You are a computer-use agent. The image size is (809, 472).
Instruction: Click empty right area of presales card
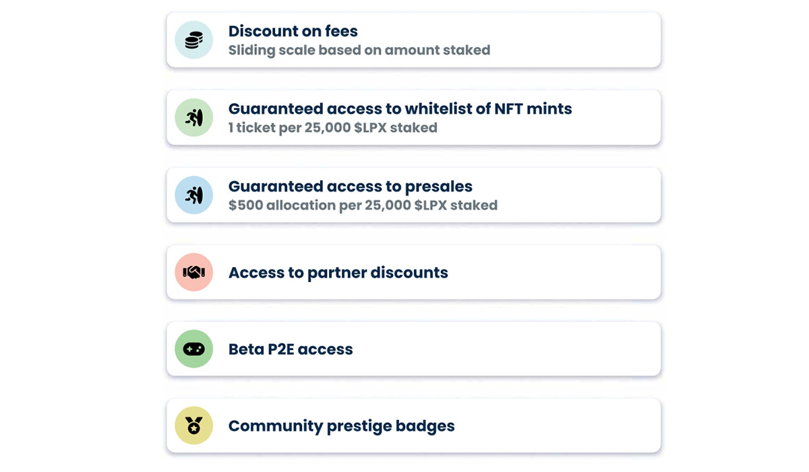[x=587, y=196]
